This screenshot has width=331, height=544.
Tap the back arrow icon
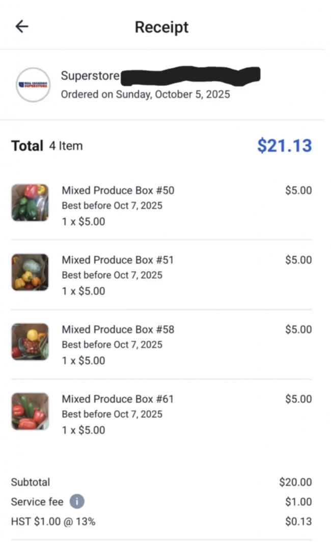click(22, 26)
